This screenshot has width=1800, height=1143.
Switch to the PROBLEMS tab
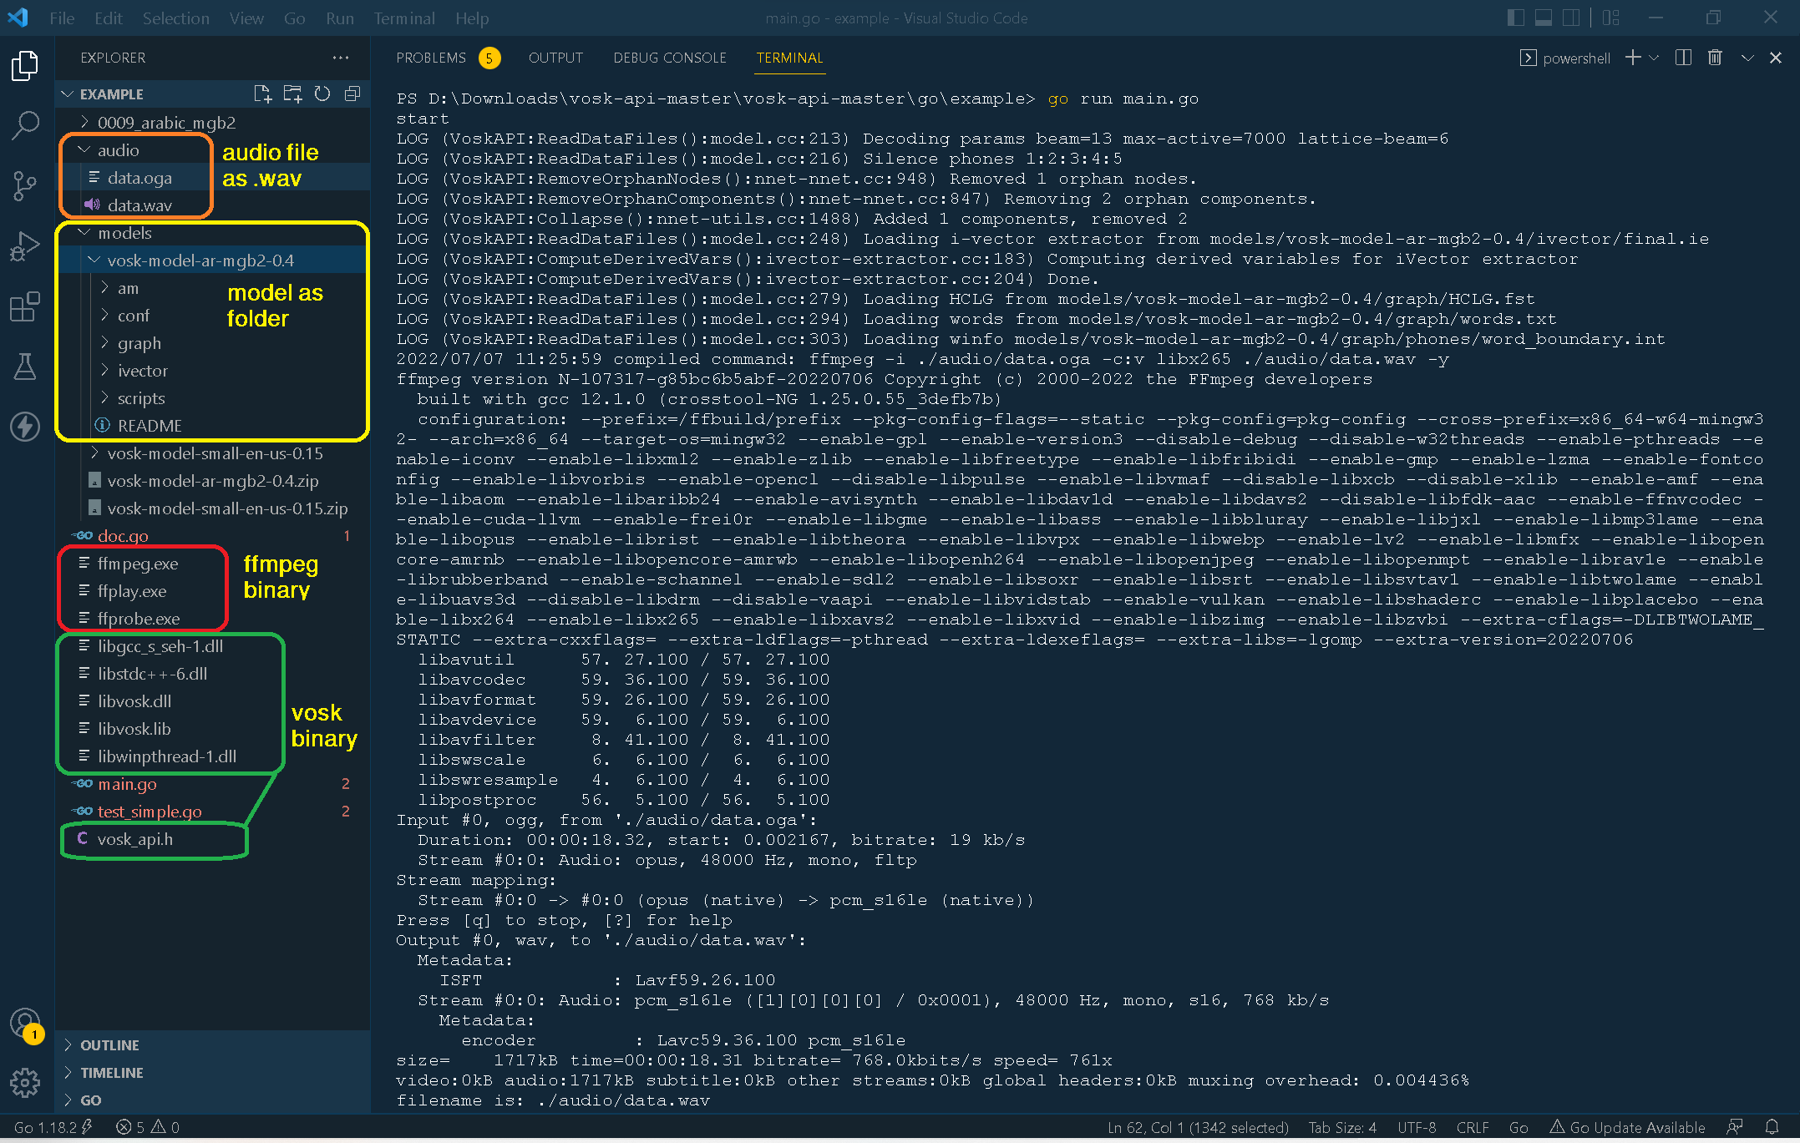click(431, 58)
